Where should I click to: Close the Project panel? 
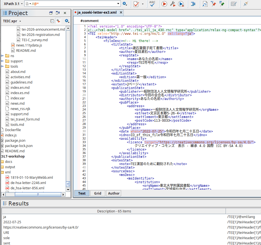tap(65, 13)
